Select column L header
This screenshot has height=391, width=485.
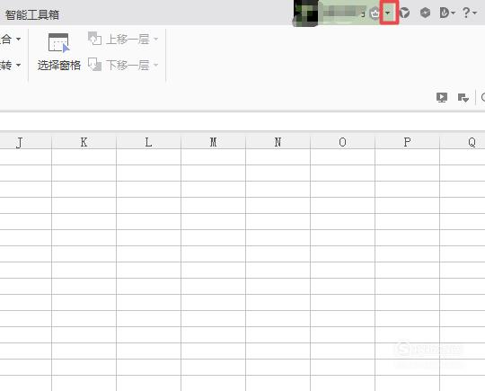(148, 142)
